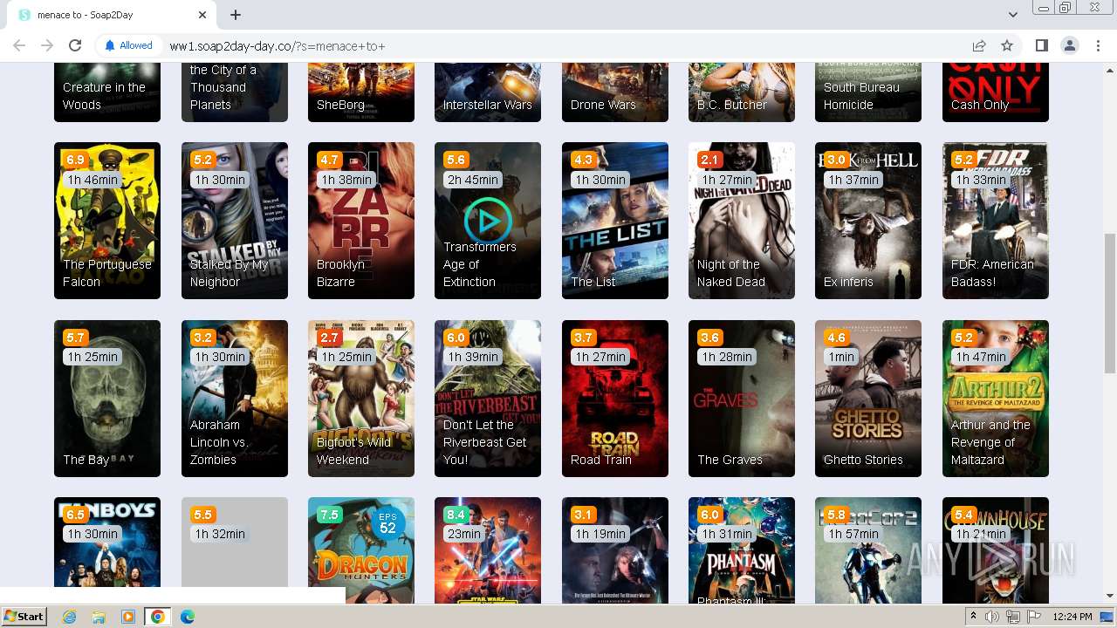Switch to Chrome in the taskbar
Viewport: 1117px width, 628px height.
[x=158, y=617]
